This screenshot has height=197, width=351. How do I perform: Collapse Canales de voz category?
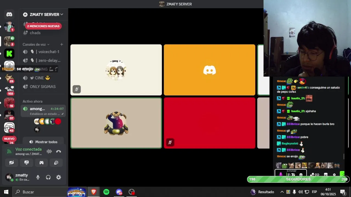[x=36, y=44]
